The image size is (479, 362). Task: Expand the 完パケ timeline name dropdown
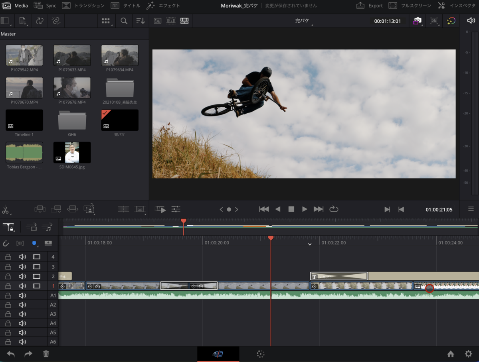click(303, 21)
